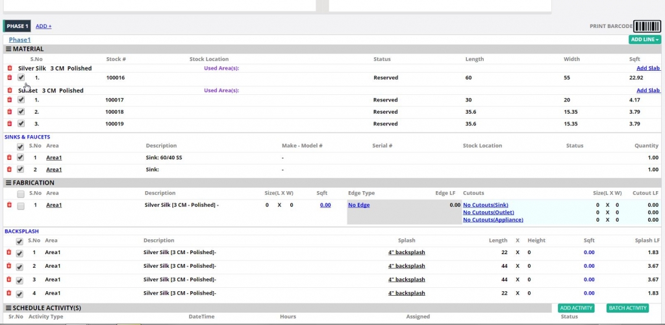Delete the Silver Silk 3 CM Polished material group
Image resolution: width=665 pixels, height=325 pixels.
pos(10,68)
